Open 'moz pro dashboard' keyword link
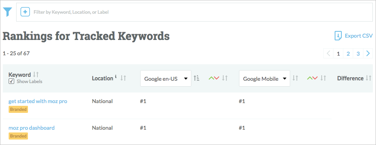 [31, 128]
